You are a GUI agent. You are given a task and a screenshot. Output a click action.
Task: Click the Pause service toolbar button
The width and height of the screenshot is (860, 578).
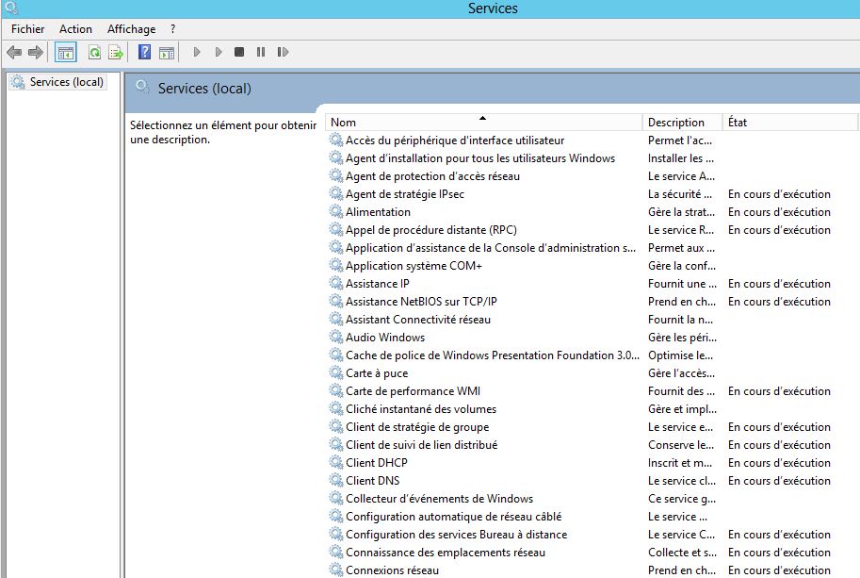tap(261, 52)
